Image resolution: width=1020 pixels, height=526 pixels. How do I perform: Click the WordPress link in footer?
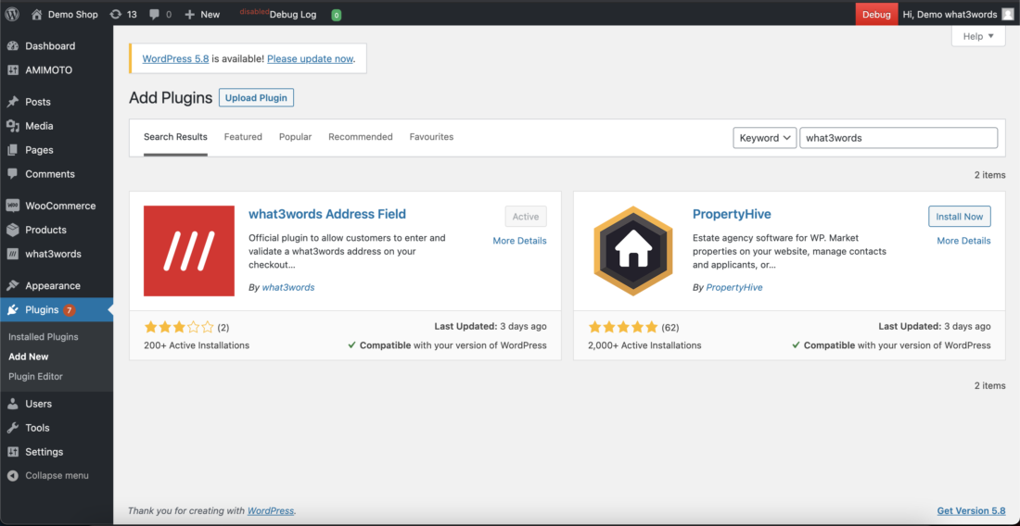pos(271,510)
